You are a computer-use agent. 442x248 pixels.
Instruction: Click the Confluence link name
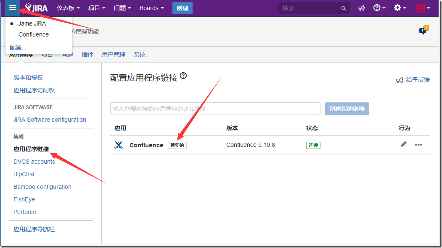pyautogui.click(x=146, y=145)
